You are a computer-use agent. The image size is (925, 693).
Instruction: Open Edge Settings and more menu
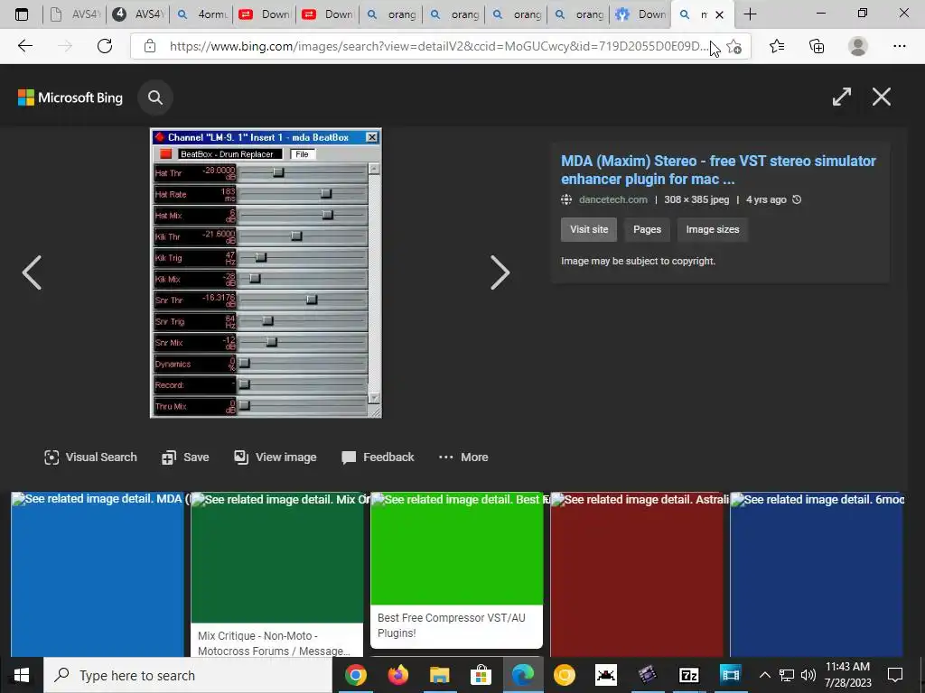point(899,46)
